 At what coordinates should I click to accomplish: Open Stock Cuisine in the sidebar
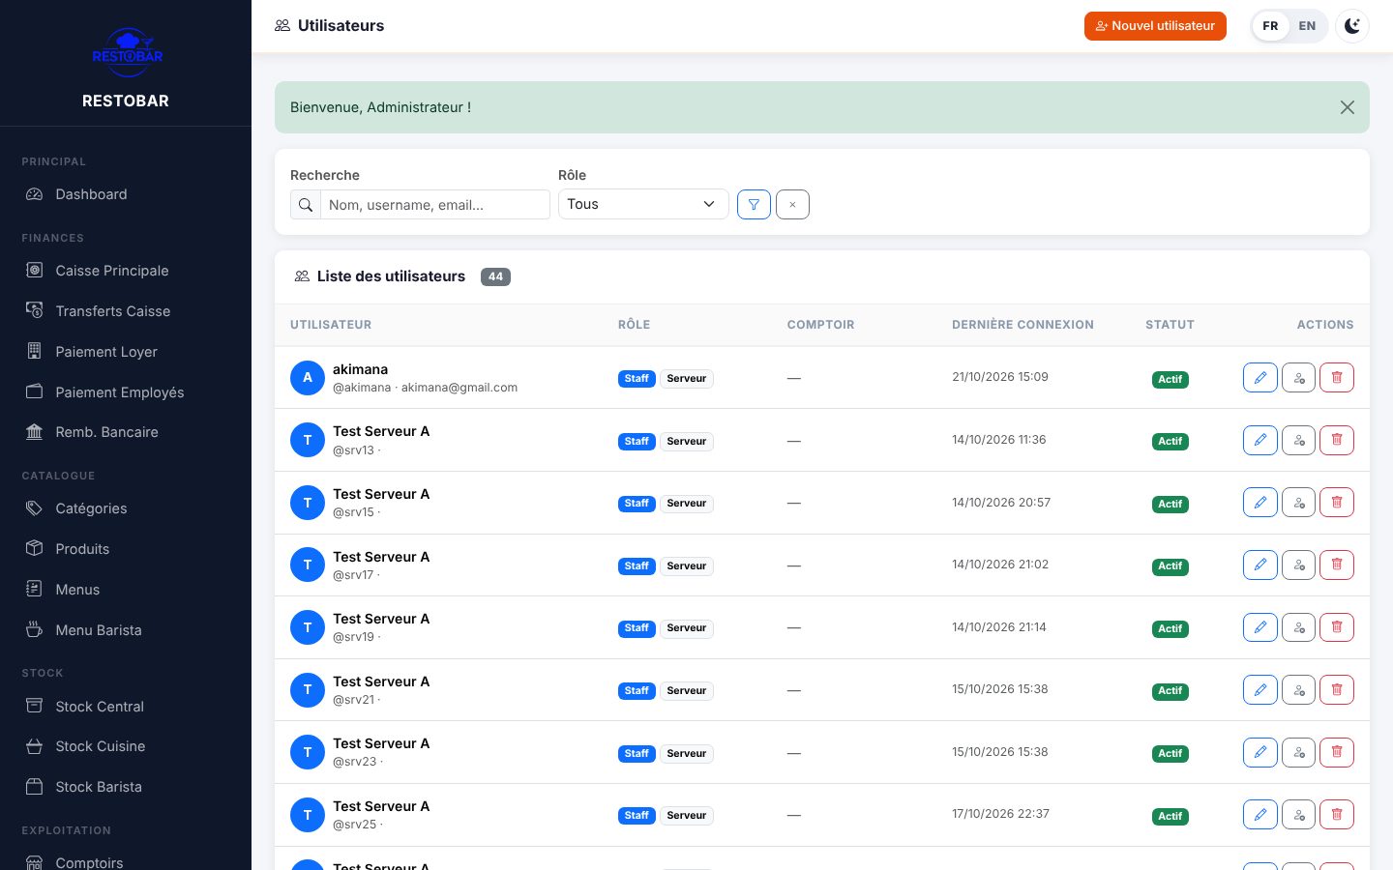click(126, 746)
